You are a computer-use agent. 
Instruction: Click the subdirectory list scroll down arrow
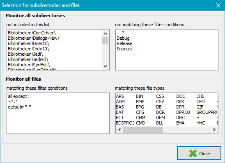[x=106, y=66]
